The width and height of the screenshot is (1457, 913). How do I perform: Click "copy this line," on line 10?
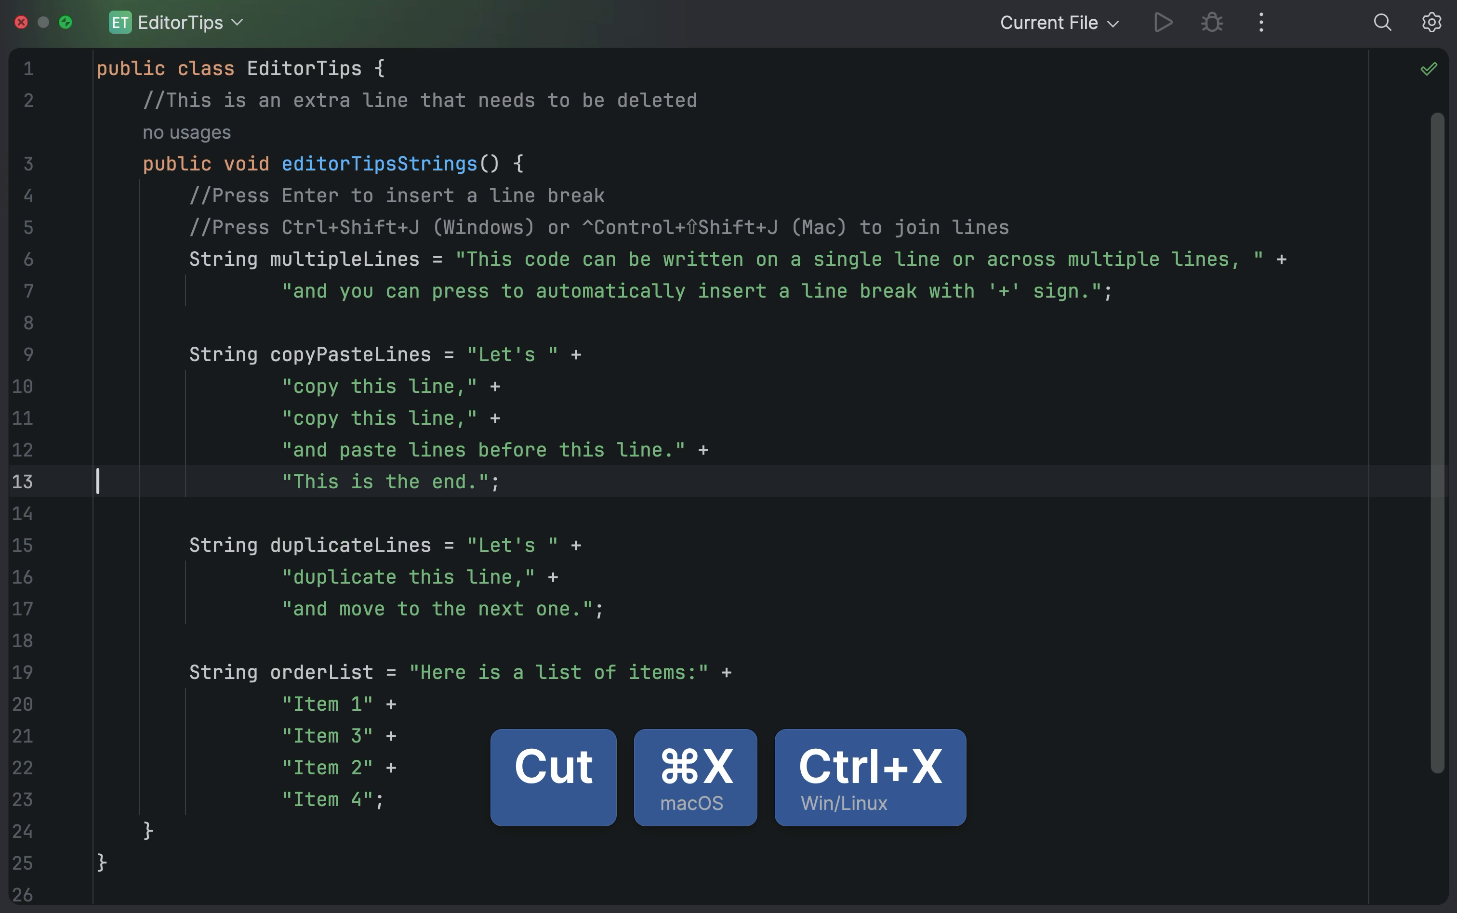pos(379,387)
